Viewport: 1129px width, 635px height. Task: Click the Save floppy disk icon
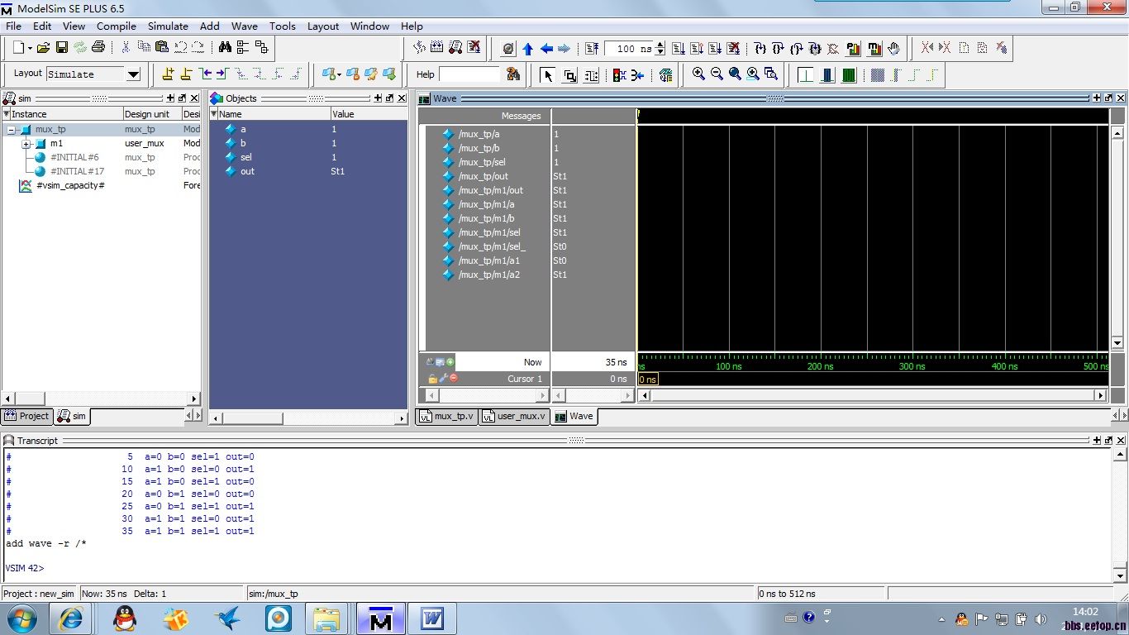pyautogui.click(x=62, y=48)
